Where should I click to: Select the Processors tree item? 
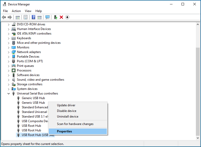[24, 70]
